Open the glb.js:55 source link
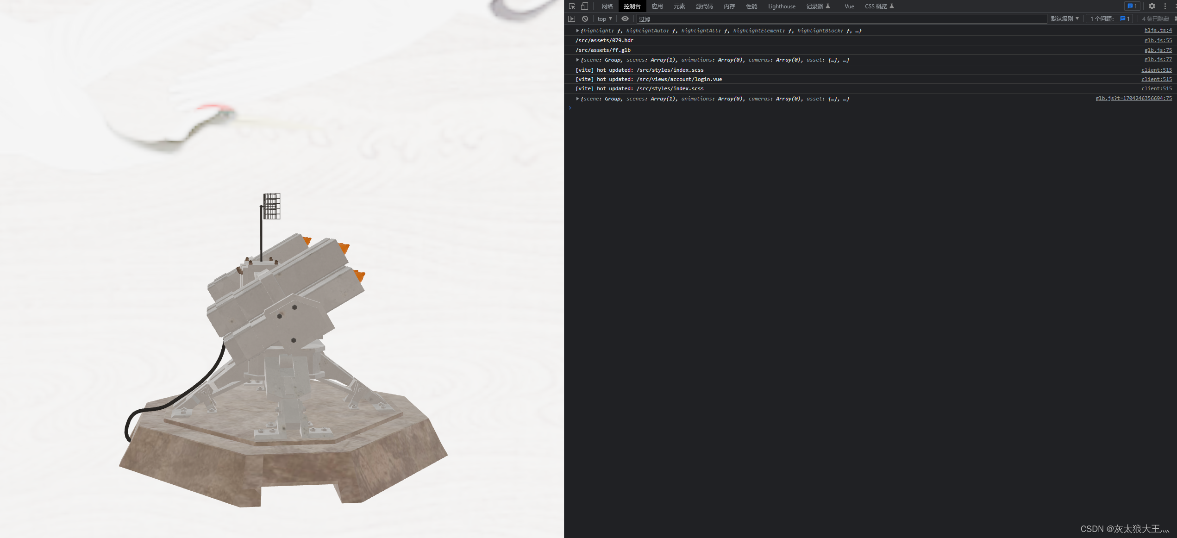 coord(1158,40)
